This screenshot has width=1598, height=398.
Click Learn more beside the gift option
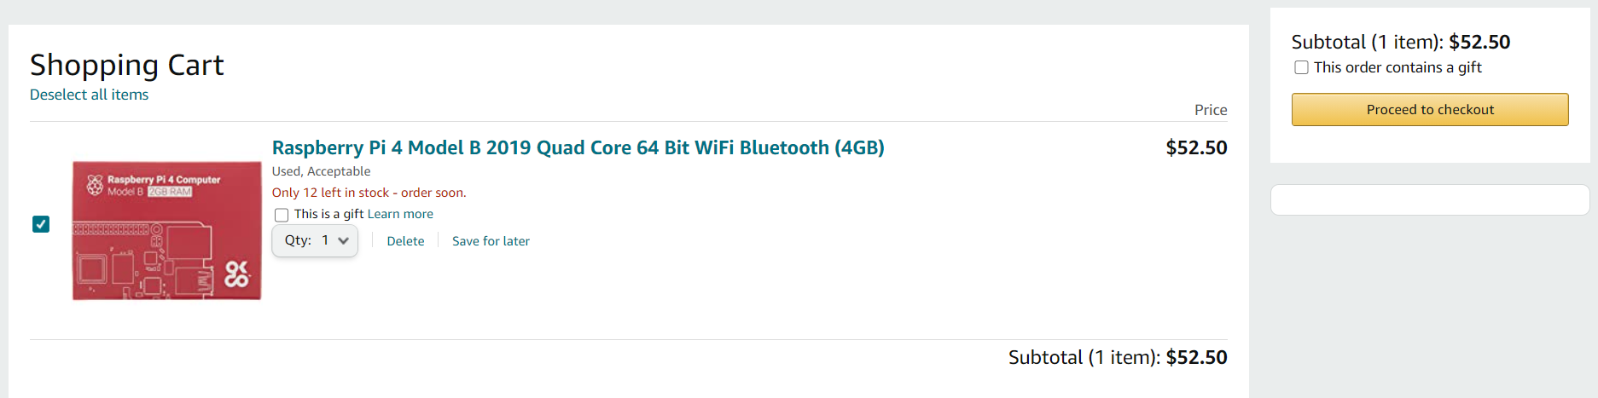click(400, 214)
